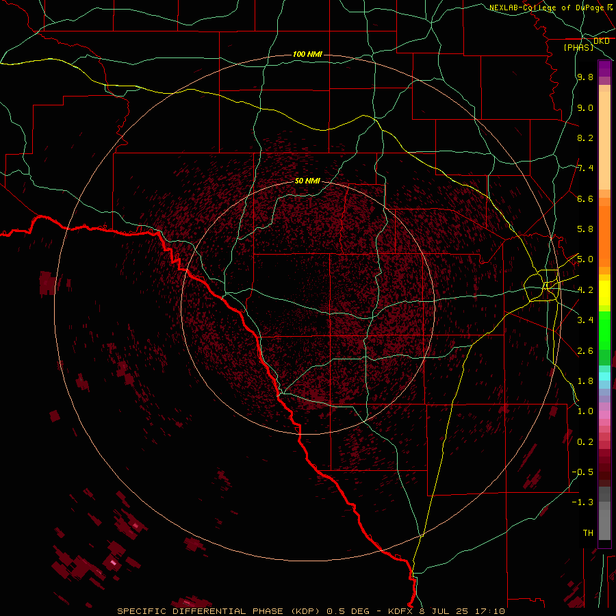616x616 pixels.
Task: Click the 9.0 value on color scale
Action: coord(585,107)
